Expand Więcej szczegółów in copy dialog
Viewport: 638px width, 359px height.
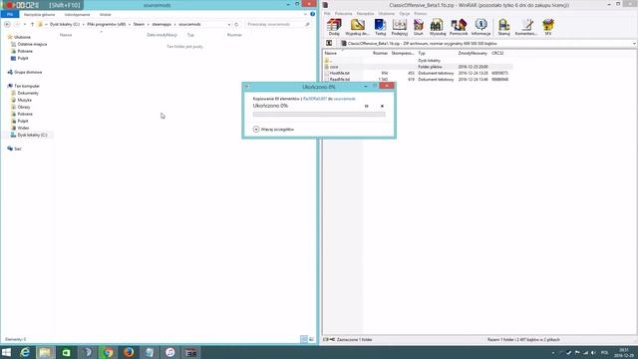(x=273, y=129)
